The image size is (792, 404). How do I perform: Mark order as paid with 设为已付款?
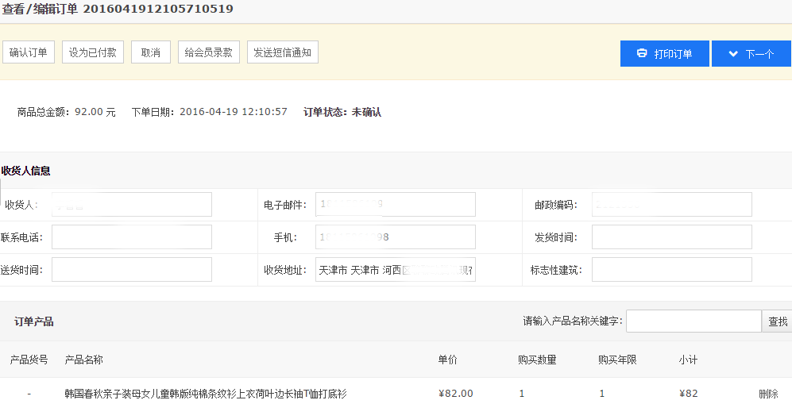pyautogui.click(x=93, y=52)
